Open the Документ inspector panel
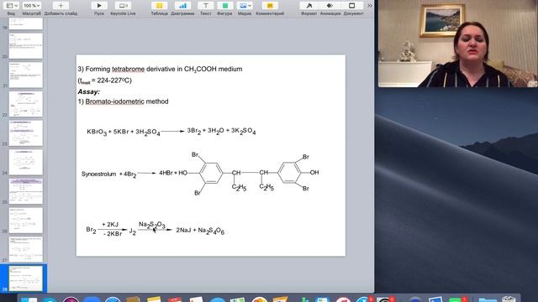 pos(352,6)
